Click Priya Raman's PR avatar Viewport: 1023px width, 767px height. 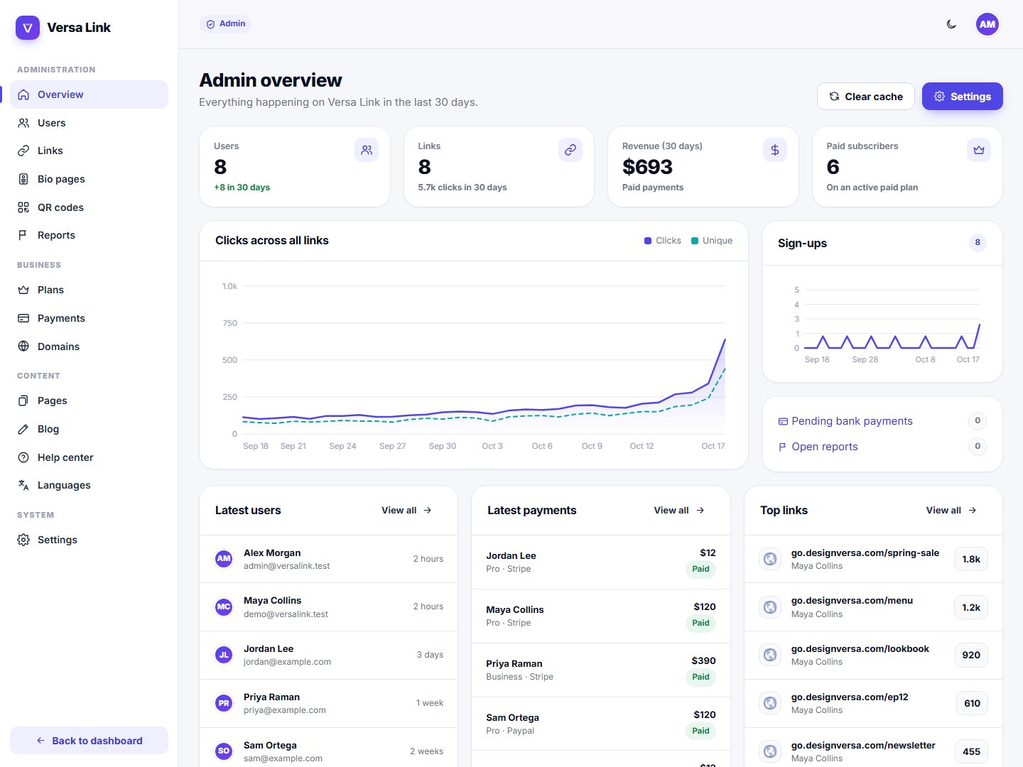pyautogui.click(x=224, y=703)
